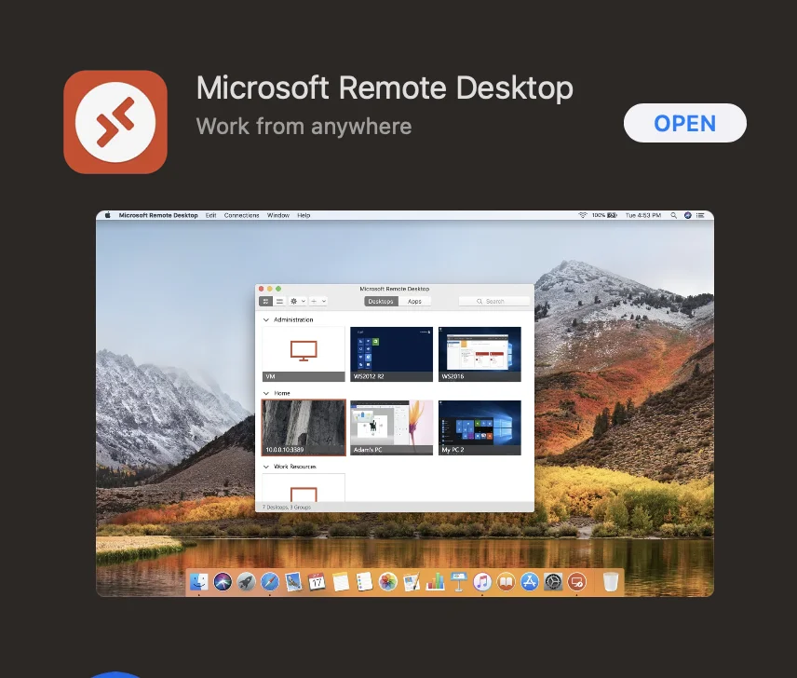Open Pages icon in the Dock
This screenshot has height=678, width=797.
(x=412, y=581)
